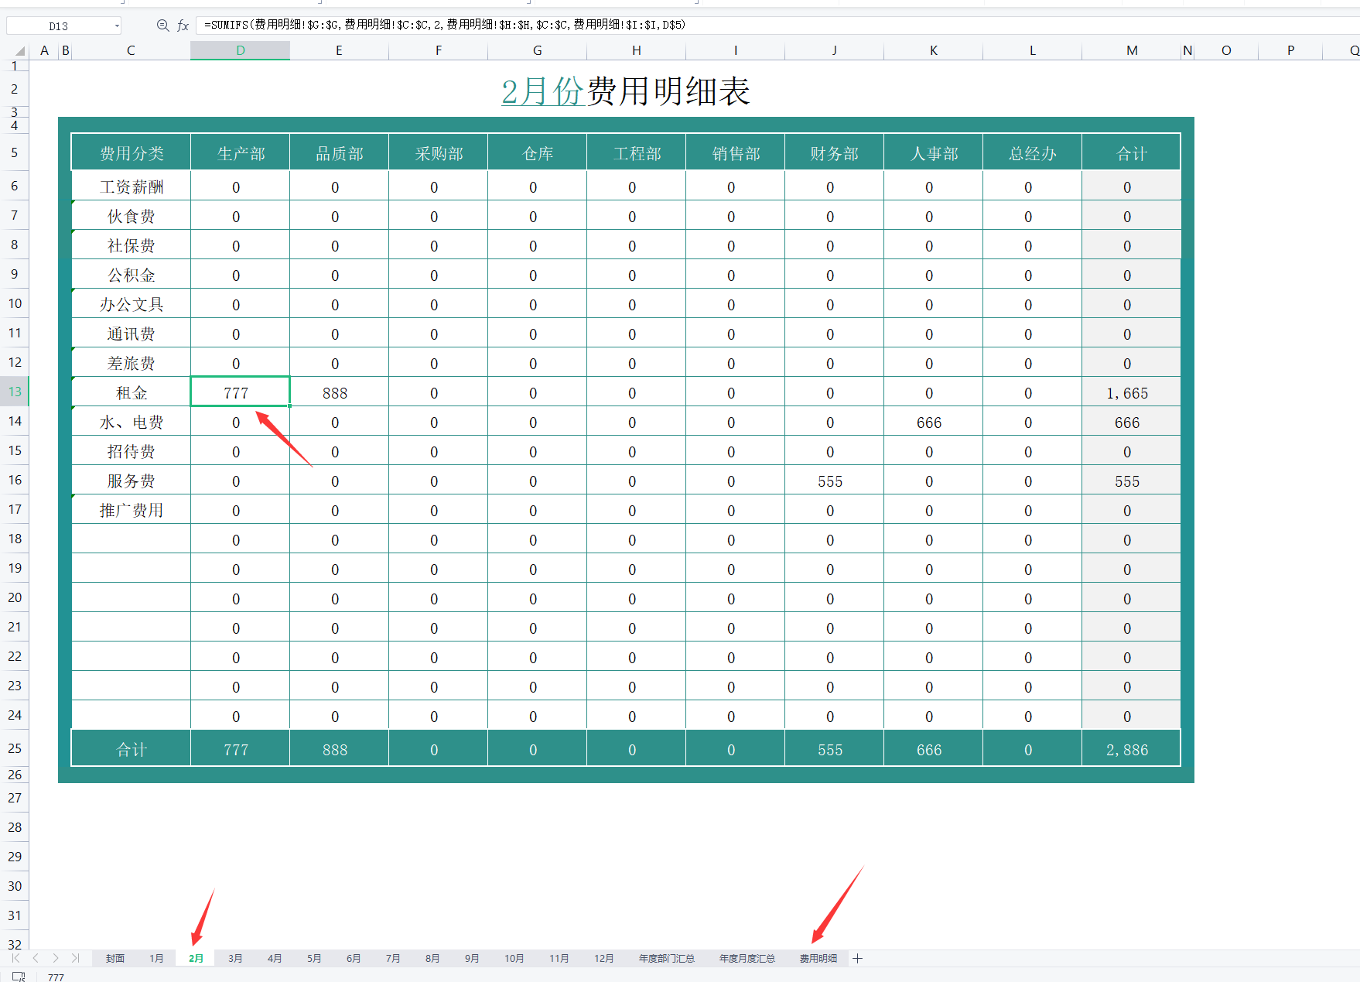Select the 招待费 category cell

pos(132,451)
